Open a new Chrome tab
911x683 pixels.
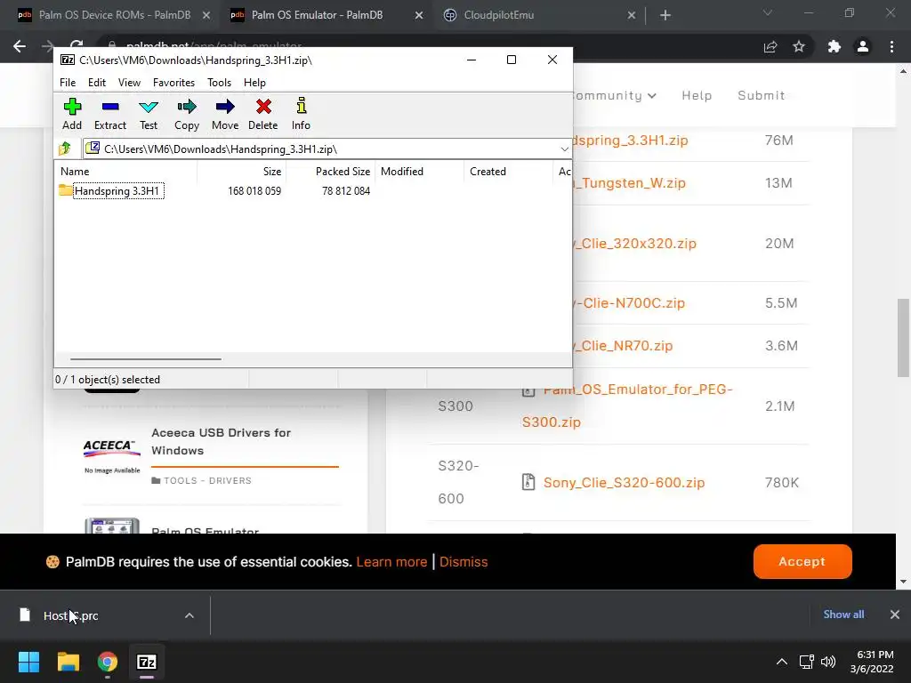click(665, 15)
